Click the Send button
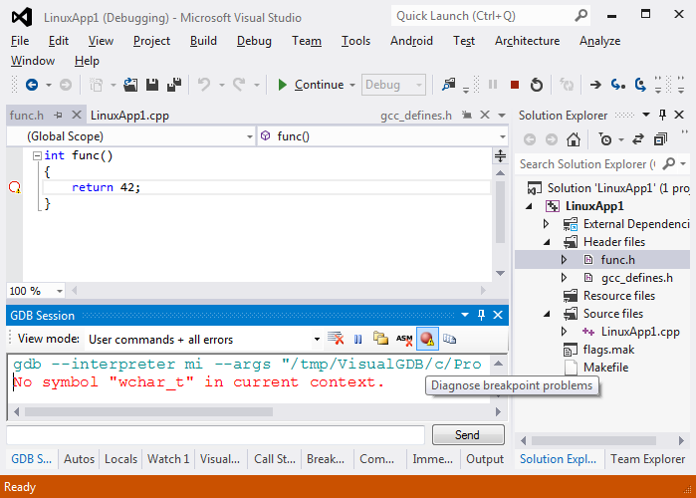The height and width of the screenshot is (498, 696). pos(468,435)
